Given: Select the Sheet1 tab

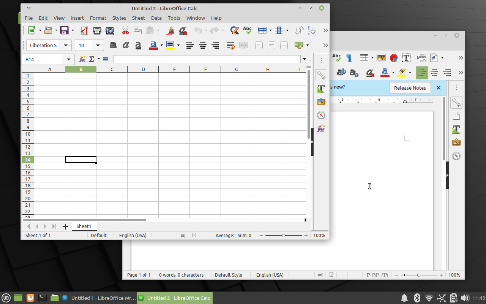Looking at the screenshot, I should pyautogui.click(x=84, y=226).
